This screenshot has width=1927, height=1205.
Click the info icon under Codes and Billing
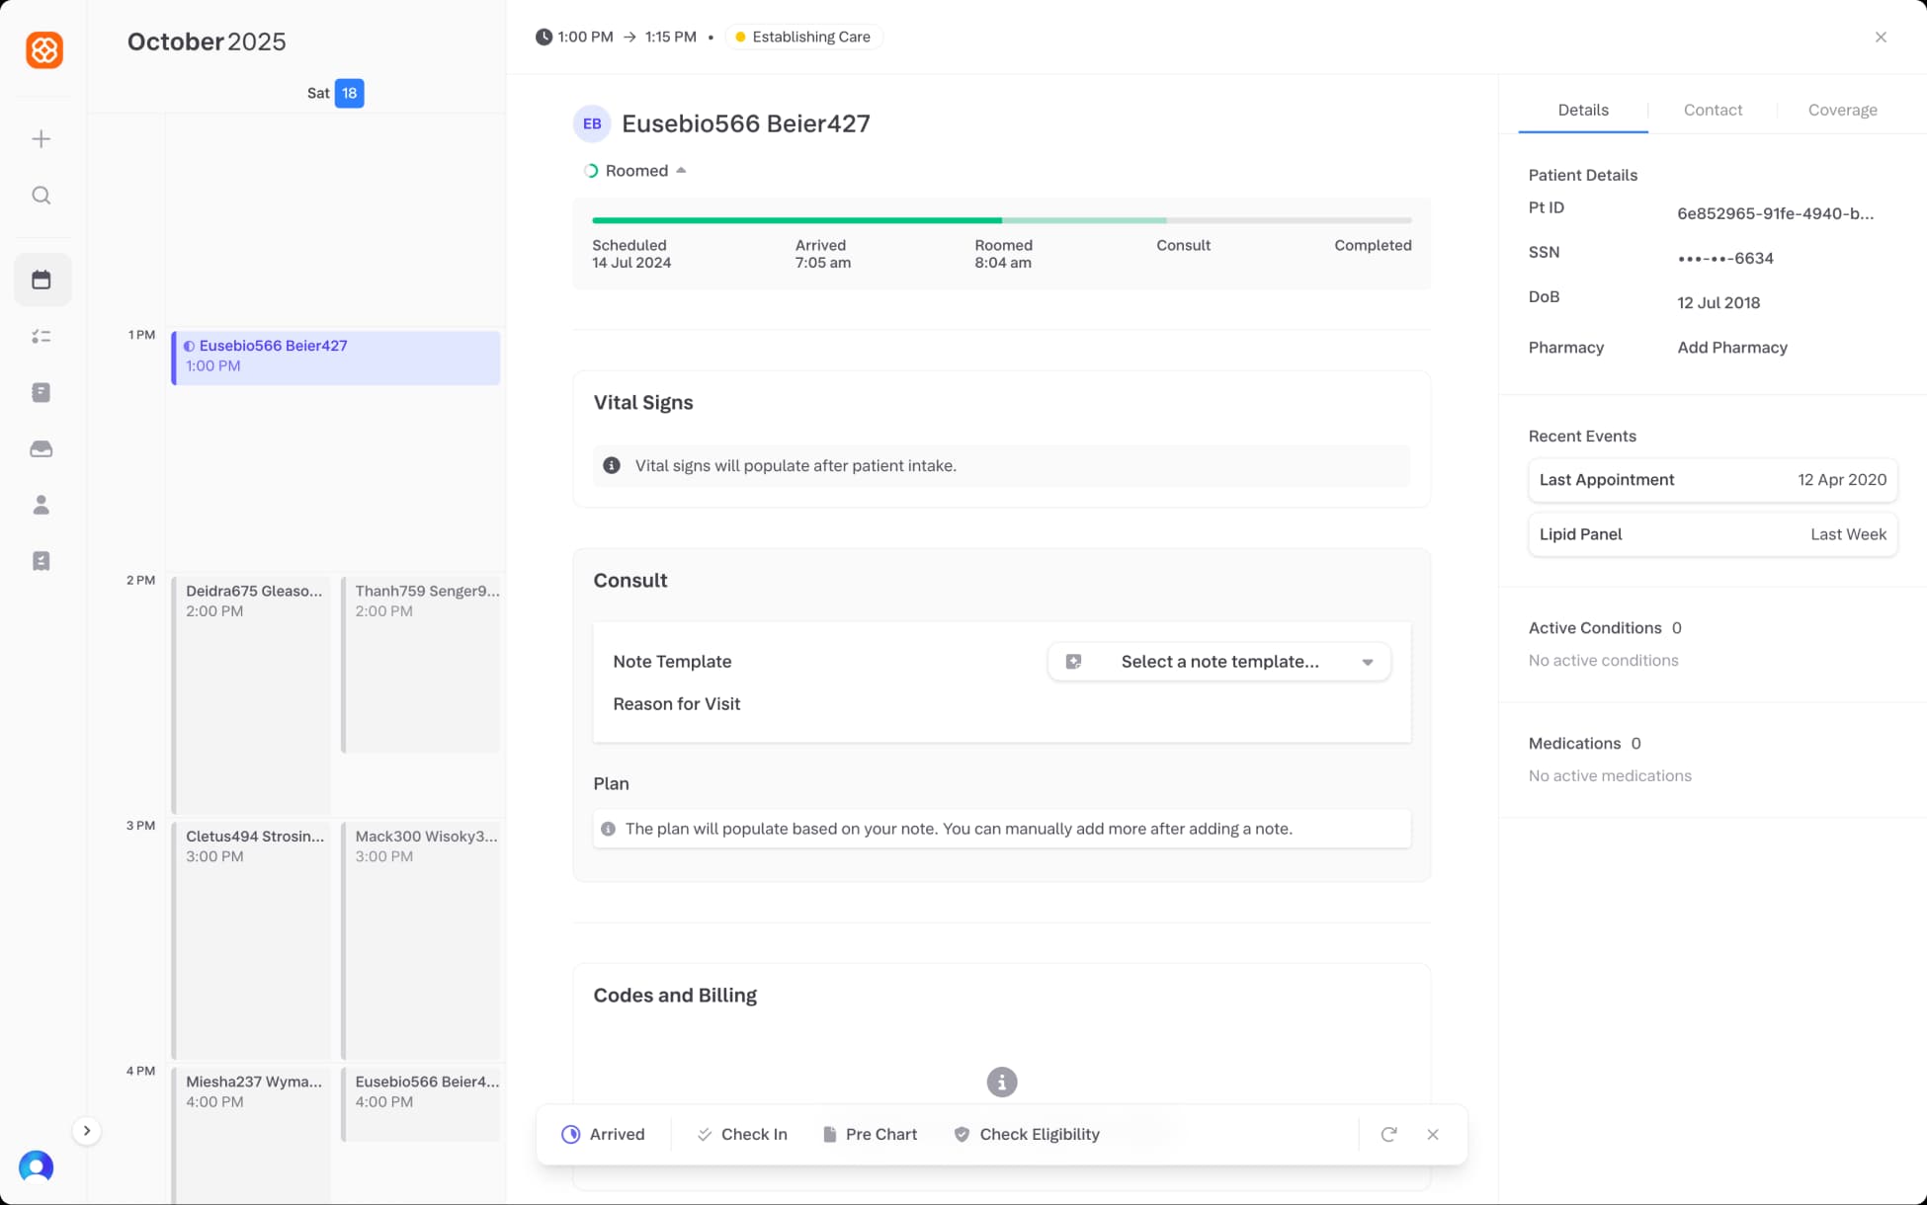tap(1001, 1082)
